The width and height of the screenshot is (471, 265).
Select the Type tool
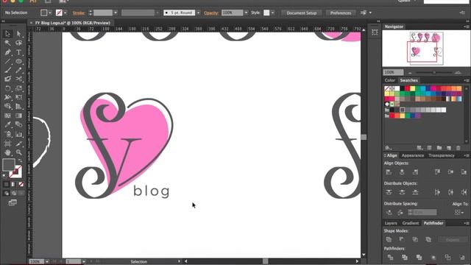18,52
